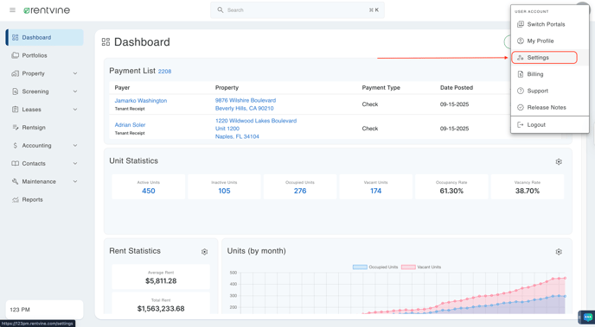
Task: Open 9876 Wilshire Boulevard property link
Action: click(x=246, y=104)
